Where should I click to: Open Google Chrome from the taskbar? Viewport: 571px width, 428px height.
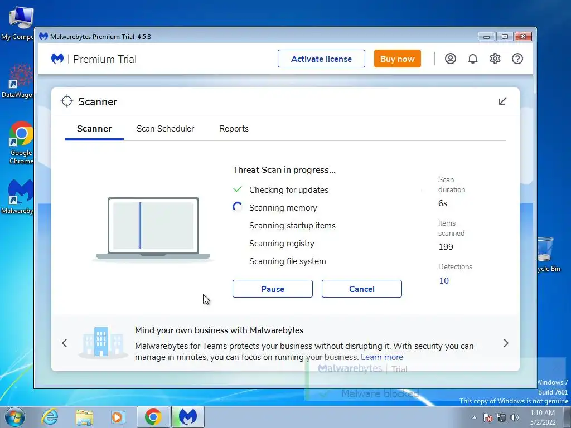pyautogui.click(x=153, y=417)
